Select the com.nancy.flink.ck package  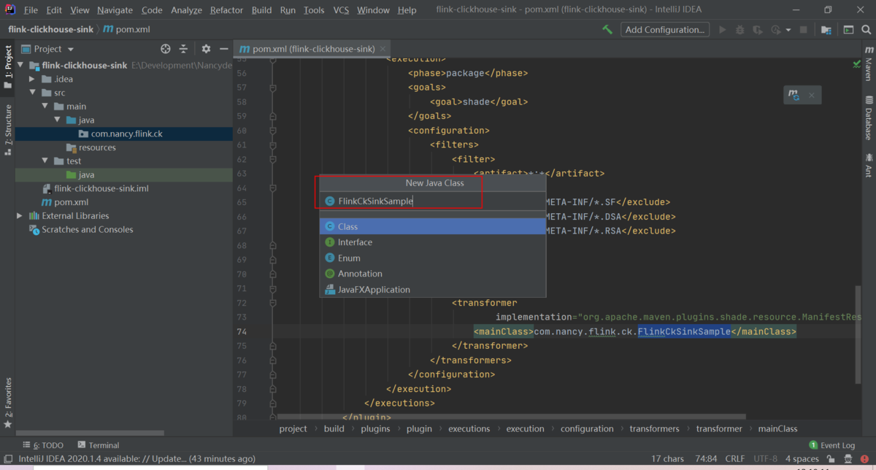pos(126,134)
